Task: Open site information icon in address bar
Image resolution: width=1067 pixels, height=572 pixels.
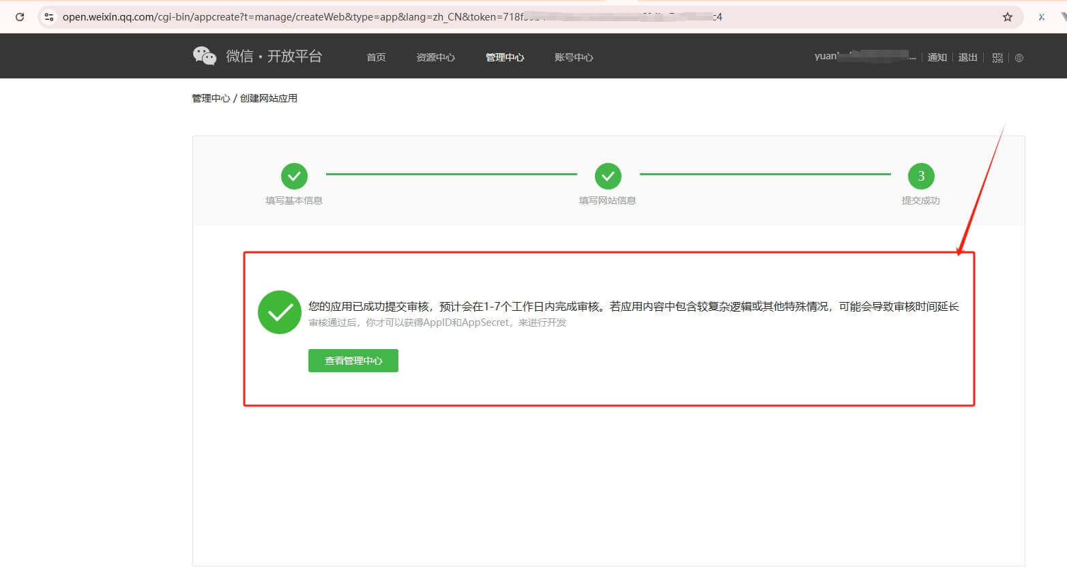Action: [48, 17]
